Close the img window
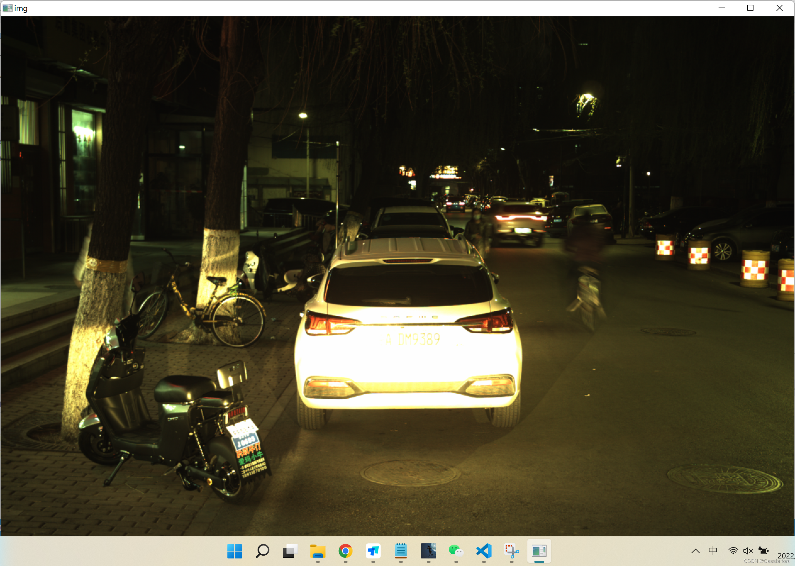795x566 pixels. pos(780,8)
